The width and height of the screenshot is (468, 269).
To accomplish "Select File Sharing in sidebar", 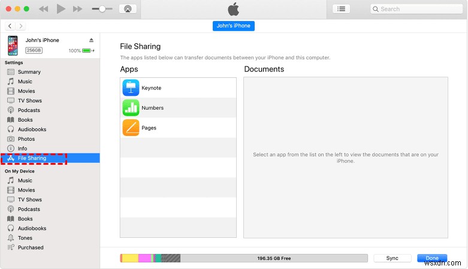I will coord(50,158).
